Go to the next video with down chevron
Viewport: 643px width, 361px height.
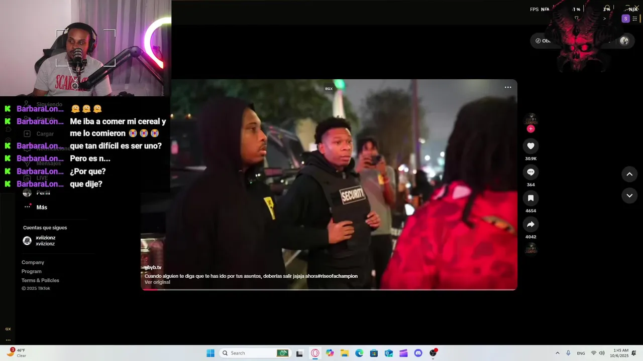(x=629, y=196)
